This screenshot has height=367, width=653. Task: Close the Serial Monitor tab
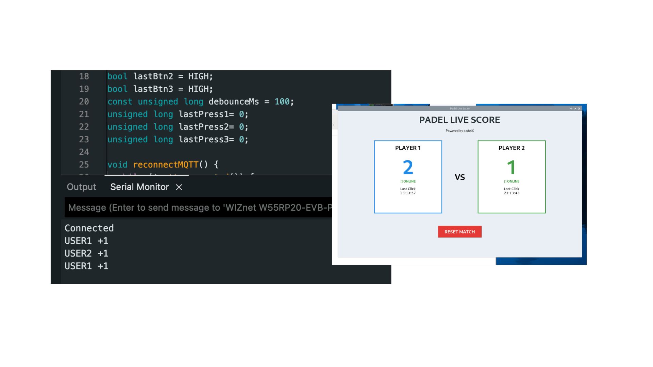coord(179,187)
